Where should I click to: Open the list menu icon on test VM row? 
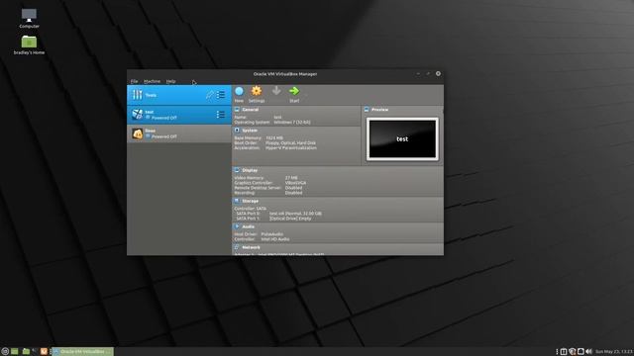click(220, 115)
